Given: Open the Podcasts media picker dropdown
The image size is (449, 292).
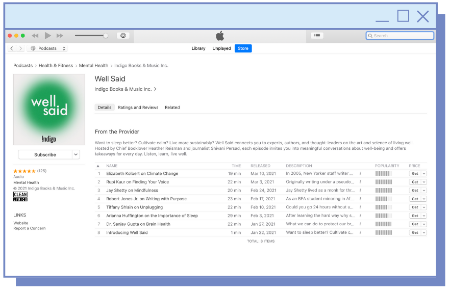Looking at the screenshot, I should (x=47, y=48).
